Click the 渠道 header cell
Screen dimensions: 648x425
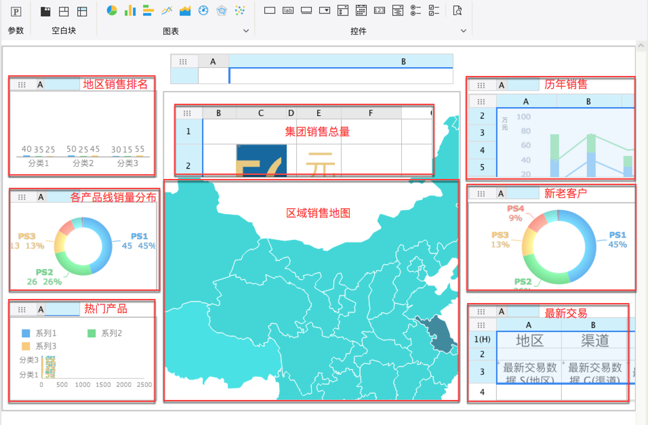(x=594, y=340)
